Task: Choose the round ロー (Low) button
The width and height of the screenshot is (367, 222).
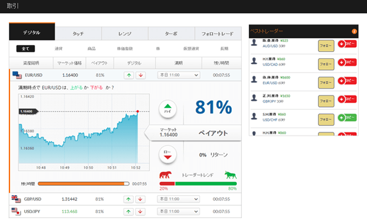Action: pos(167,154)
